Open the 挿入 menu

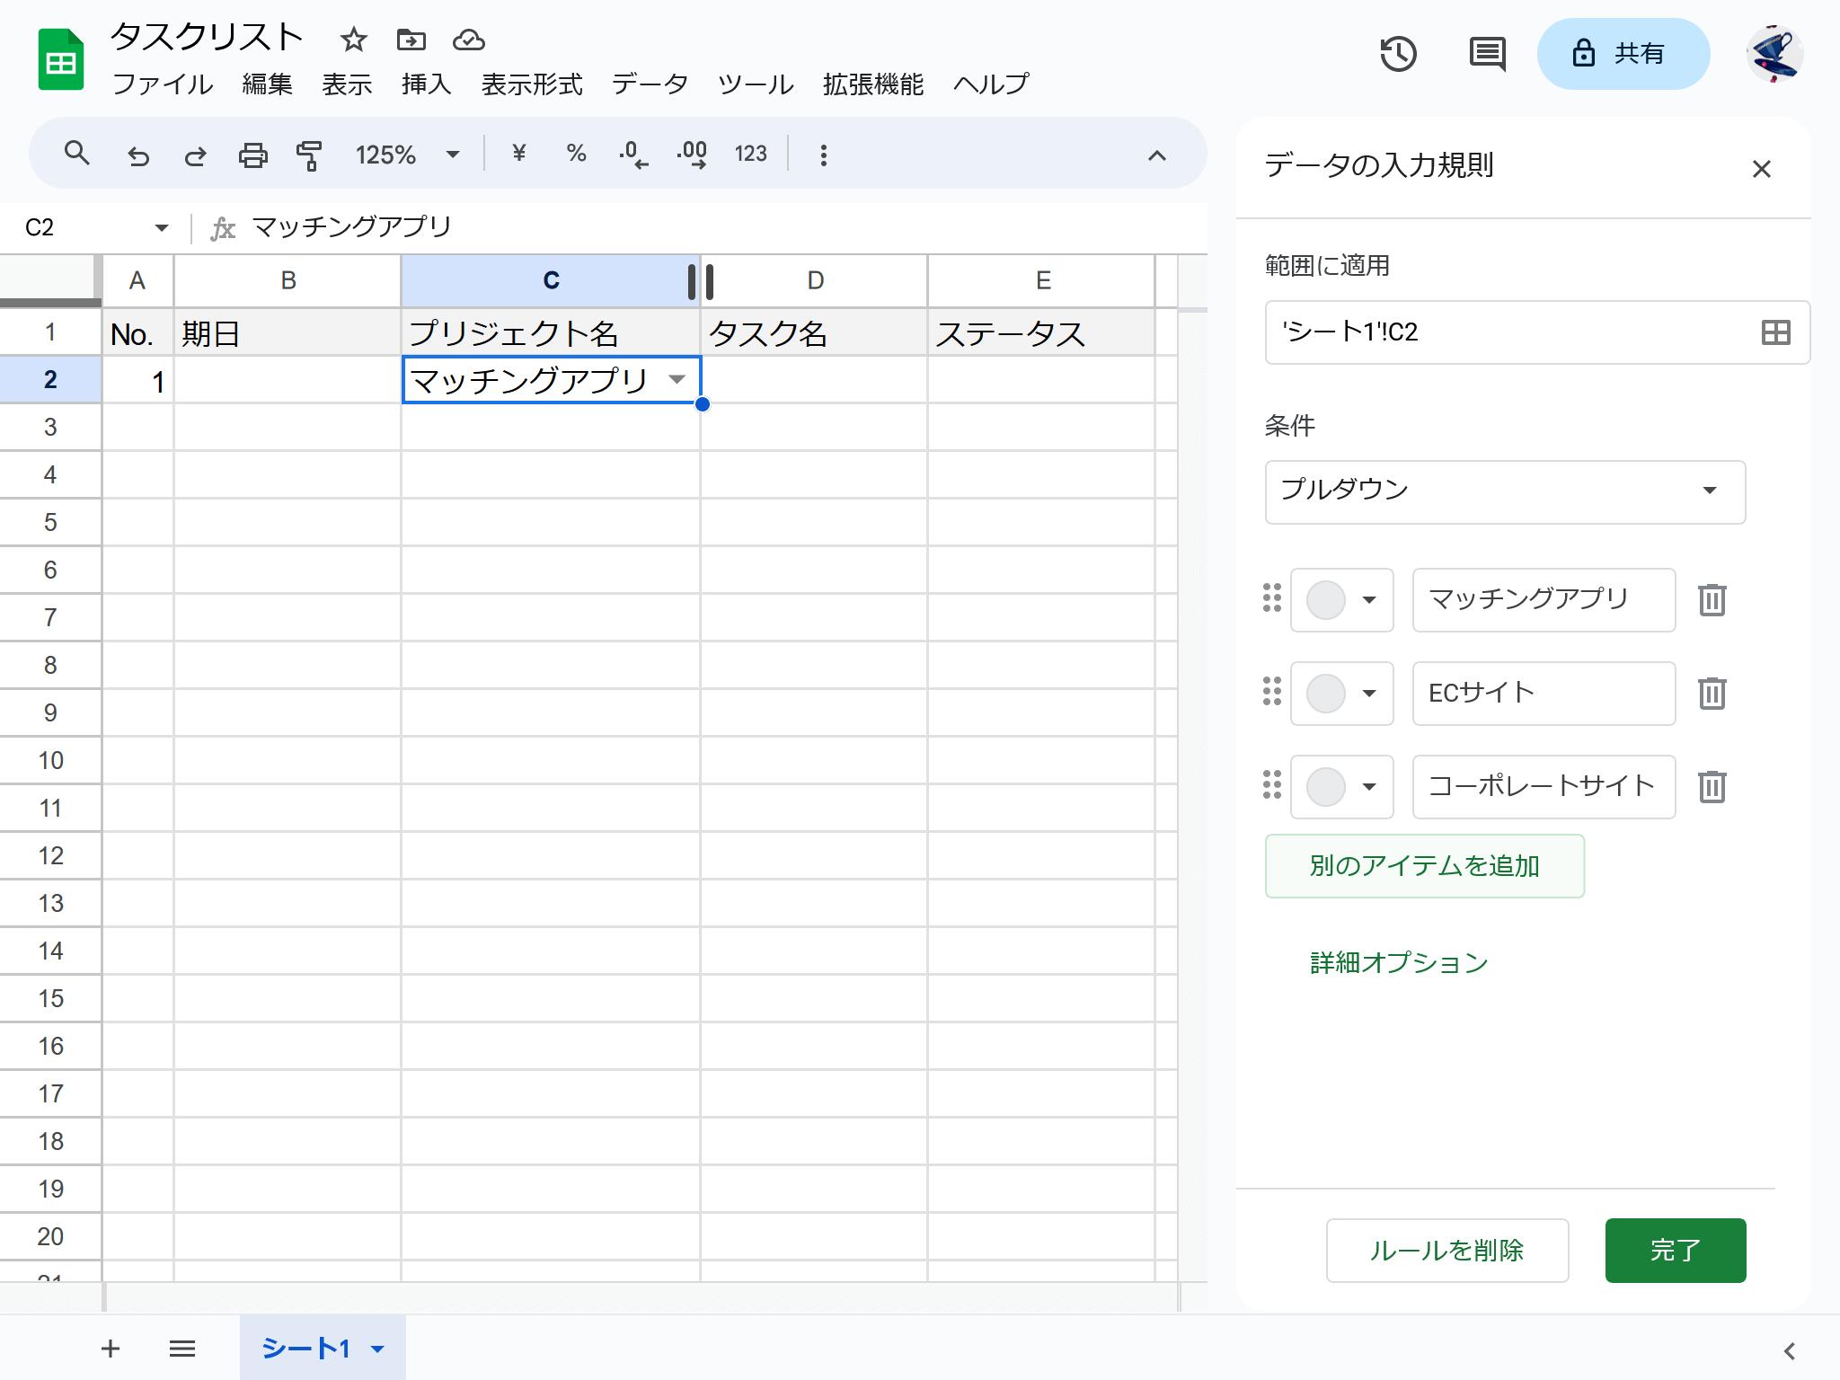pyautogui.click(x=427, y=84)
